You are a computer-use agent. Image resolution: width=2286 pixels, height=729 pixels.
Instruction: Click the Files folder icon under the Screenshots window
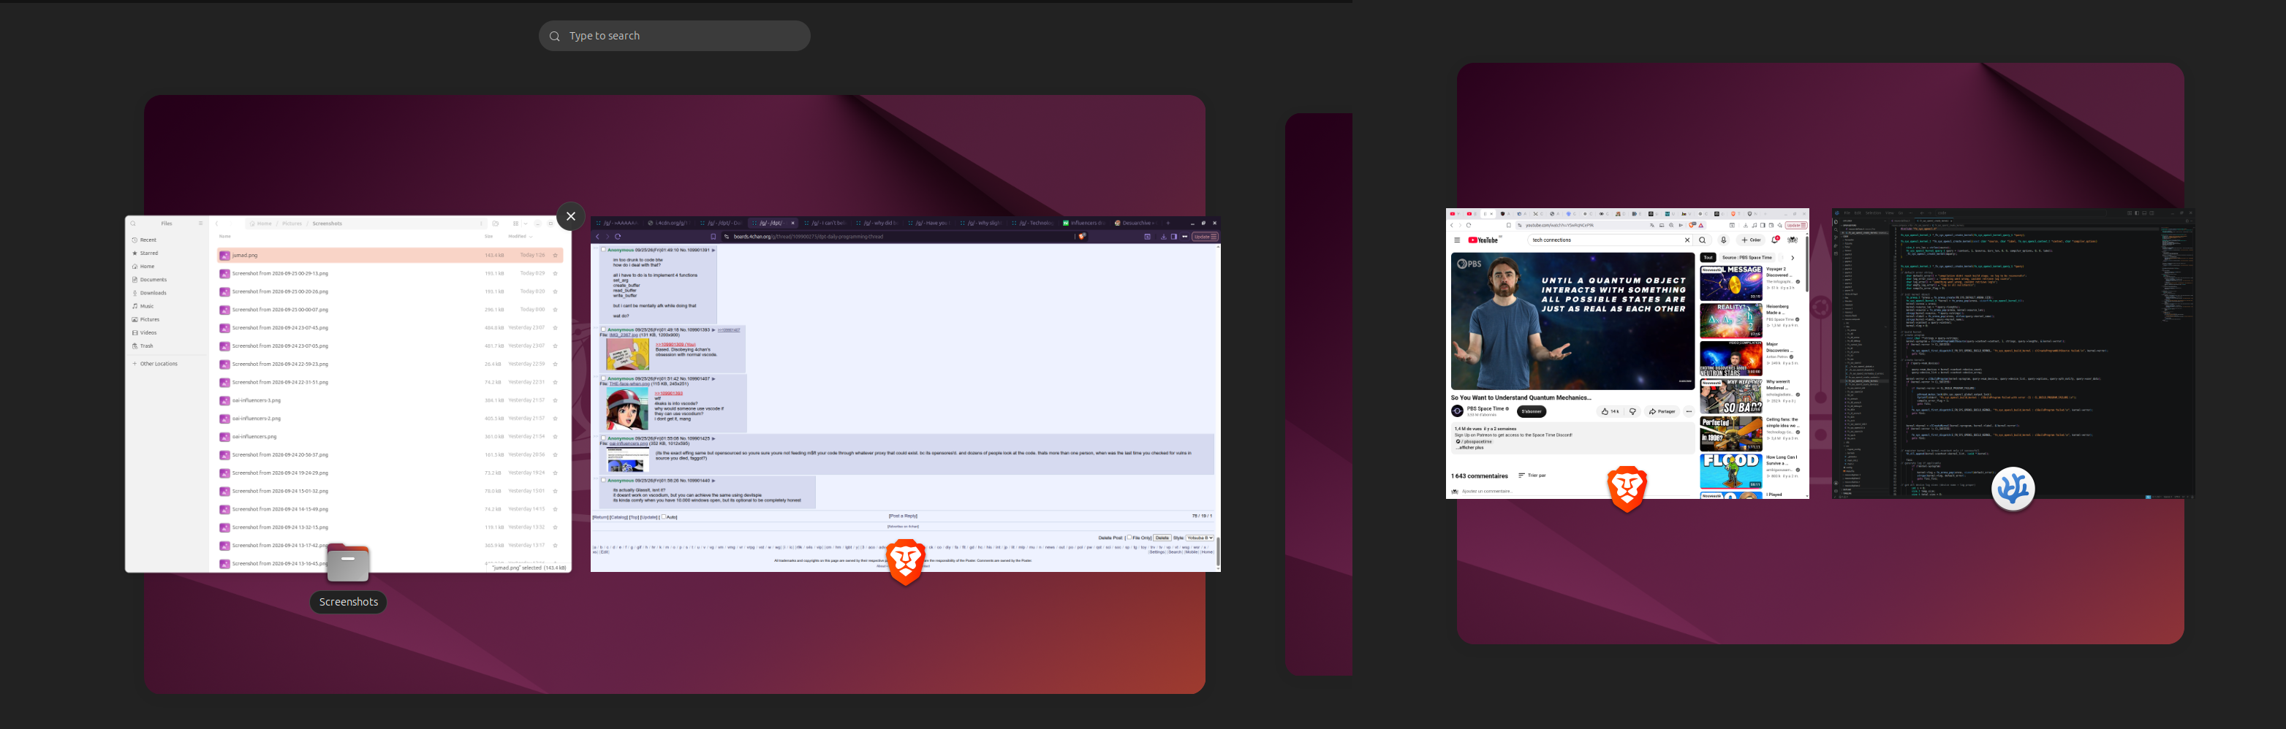point(348,563)
